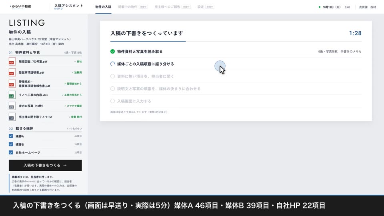Image resolution: width=384 pixels, height=216 pixels.
Task: Click note 画面は早送りで表示しています
Action: [x=139, y=112]
